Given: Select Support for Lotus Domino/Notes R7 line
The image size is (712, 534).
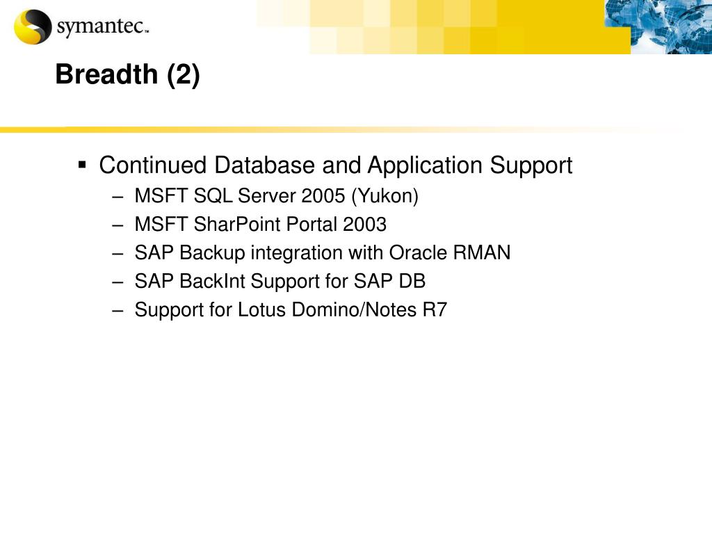Looking at the screenshot, I should coord(291,310).
